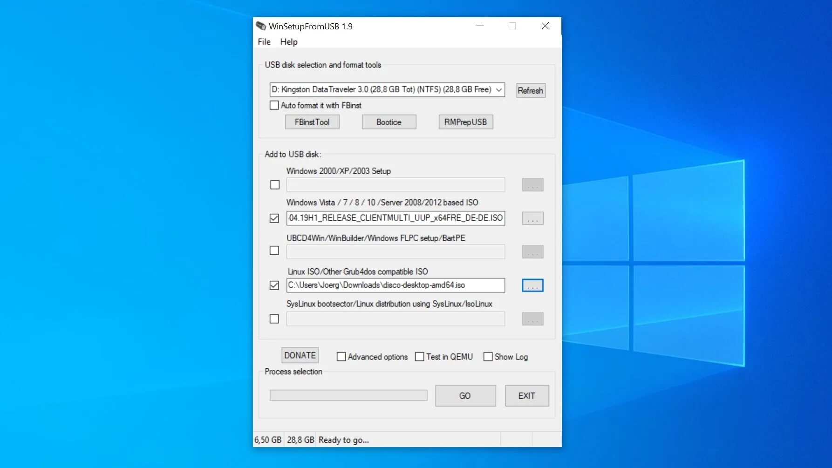Check the Windows 2000/XP/2003 Setup checkbox
The width and height of the screenshot is (832, 468).
point(275,185)
